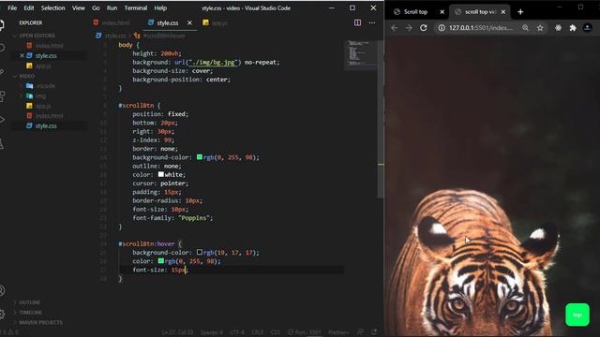Split the editor to the right
Image resolution: width=600 pixels, height=337 pixels.
point(357,22)
